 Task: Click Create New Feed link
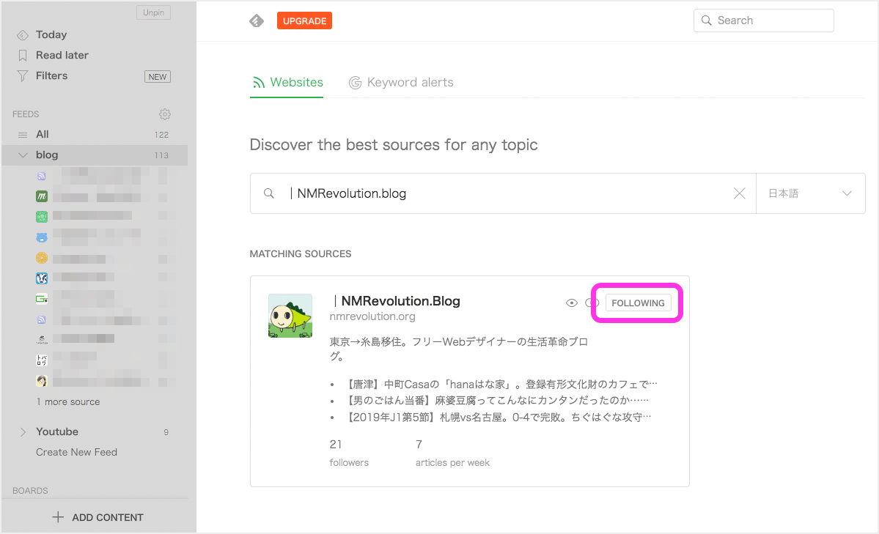click(76, 452)
